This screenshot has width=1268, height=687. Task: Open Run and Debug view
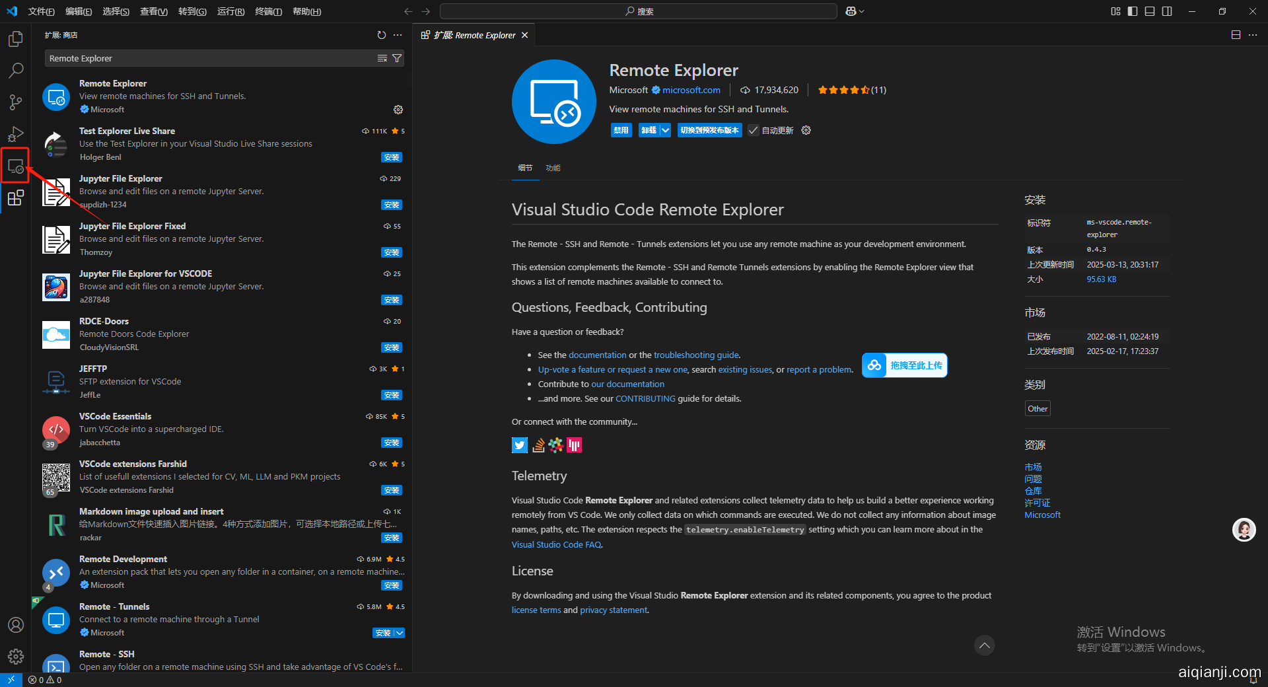coord(16,134)
